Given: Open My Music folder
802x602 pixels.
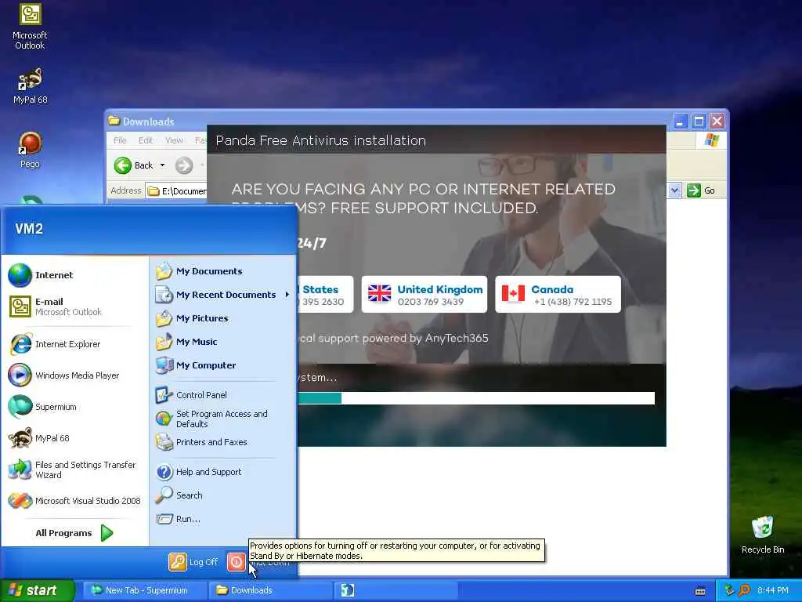Looking at the screenshot, I should 223,342.
